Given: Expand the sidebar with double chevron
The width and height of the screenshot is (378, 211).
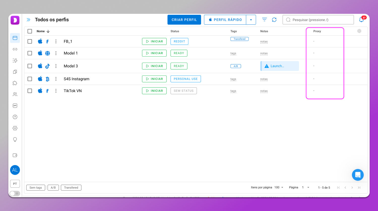Looking at the screenshot, I should coord(28,20).
